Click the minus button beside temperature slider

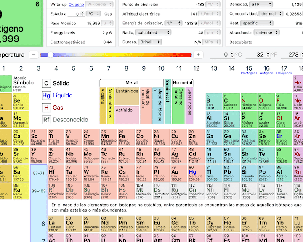[34, 55]
